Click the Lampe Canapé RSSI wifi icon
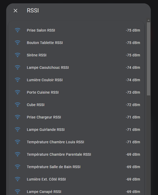The width and height of the screenshot is (158, 195). tap(18, 192)
